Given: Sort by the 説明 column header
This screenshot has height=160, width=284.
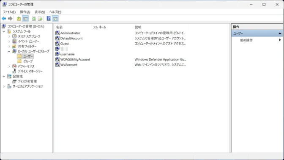Looking at the screenshot, I should (138, 27).
